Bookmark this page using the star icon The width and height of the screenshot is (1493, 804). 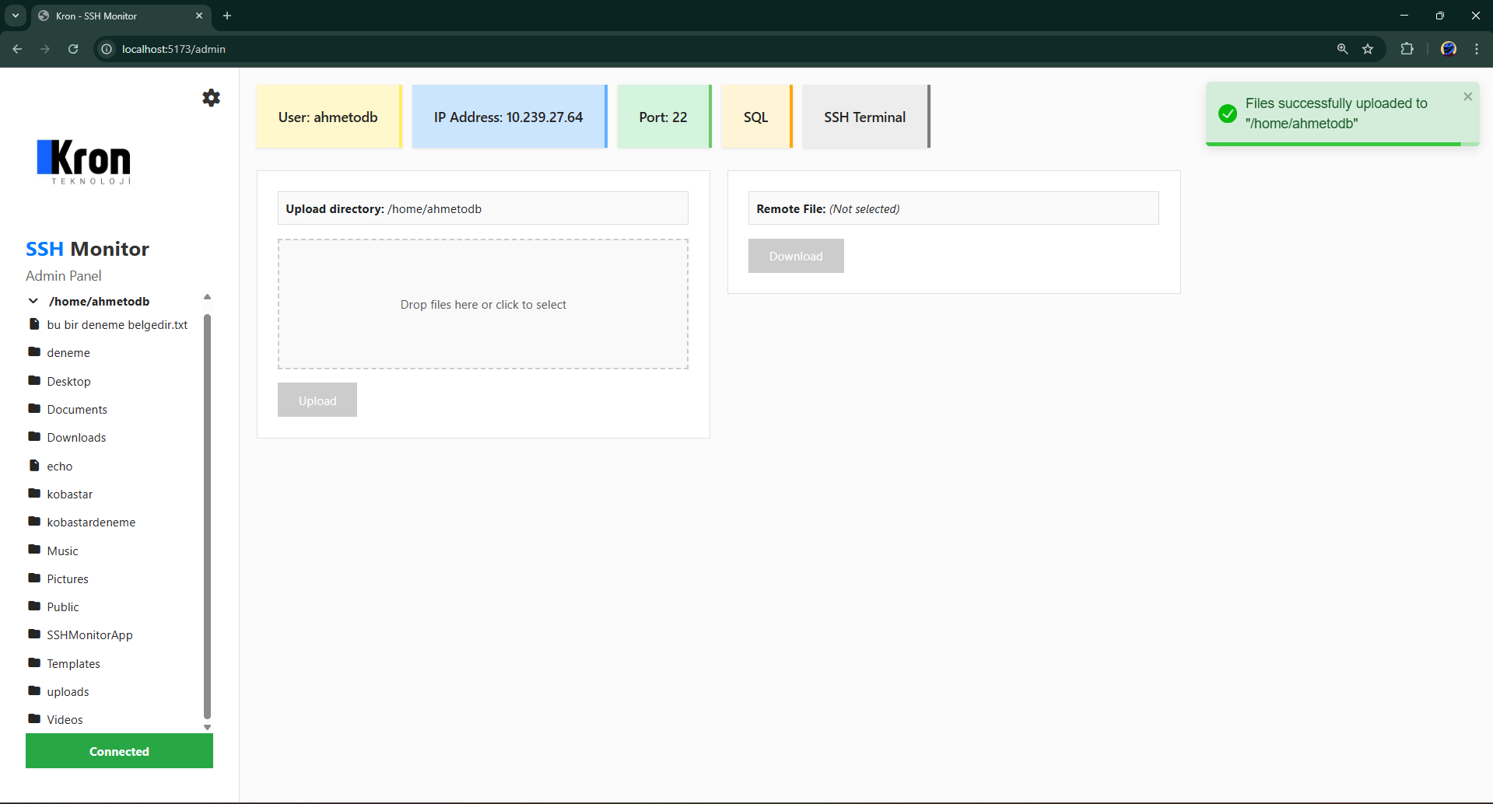click(1369, 49)
